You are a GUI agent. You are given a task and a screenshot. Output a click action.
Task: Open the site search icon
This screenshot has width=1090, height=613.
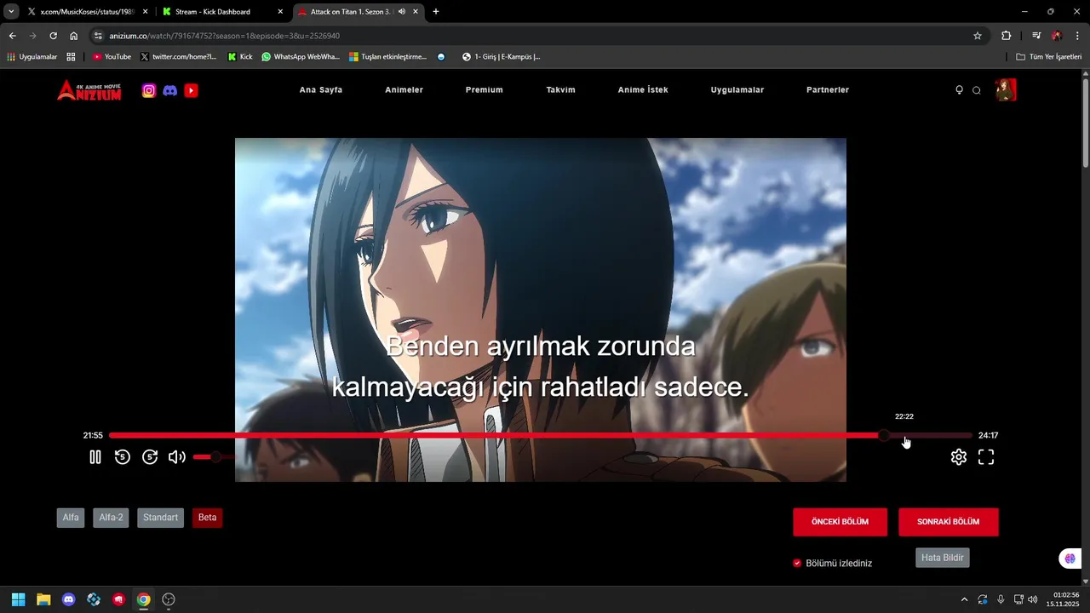pyautogui.click(x=977, y=90)
